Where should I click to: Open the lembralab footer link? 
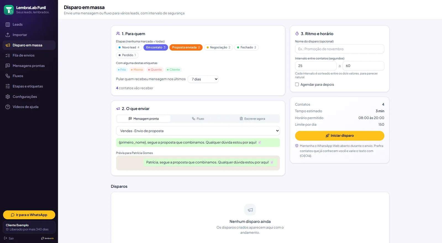(48, 238)
